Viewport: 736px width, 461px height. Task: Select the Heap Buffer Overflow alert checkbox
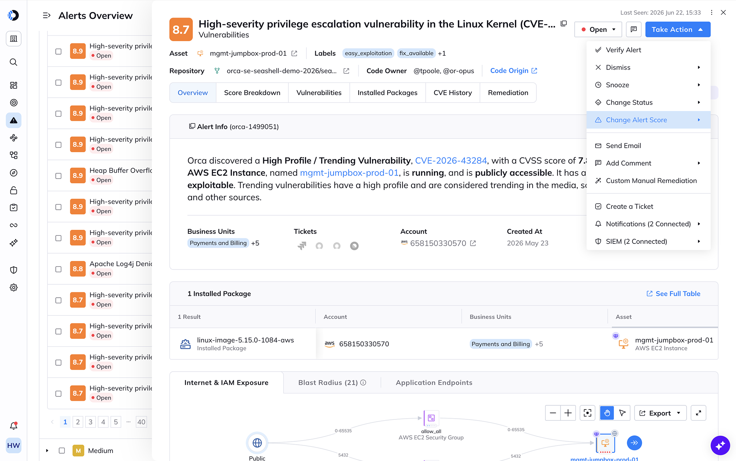58,176
